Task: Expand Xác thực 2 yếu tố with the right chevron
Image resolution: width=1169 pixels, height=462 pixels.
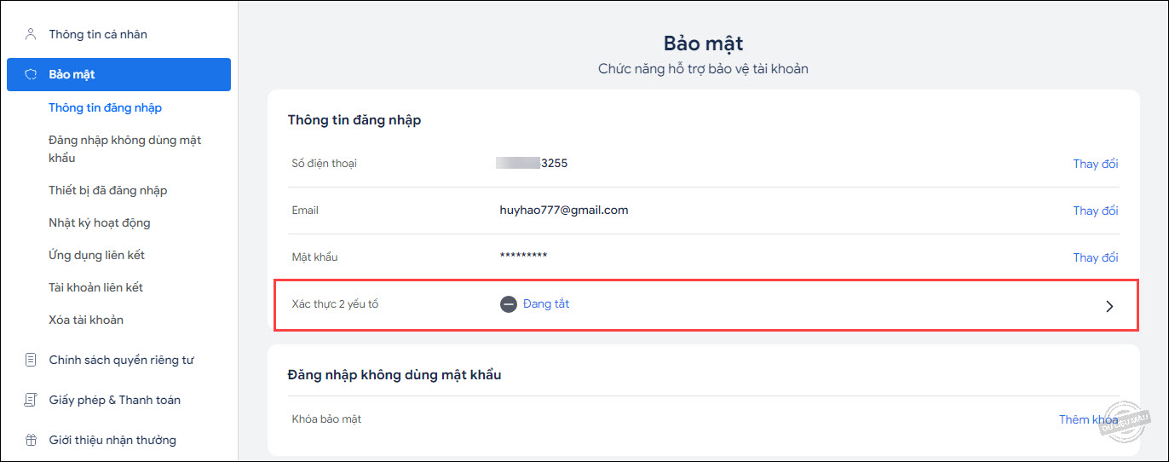Action: 1109,306
